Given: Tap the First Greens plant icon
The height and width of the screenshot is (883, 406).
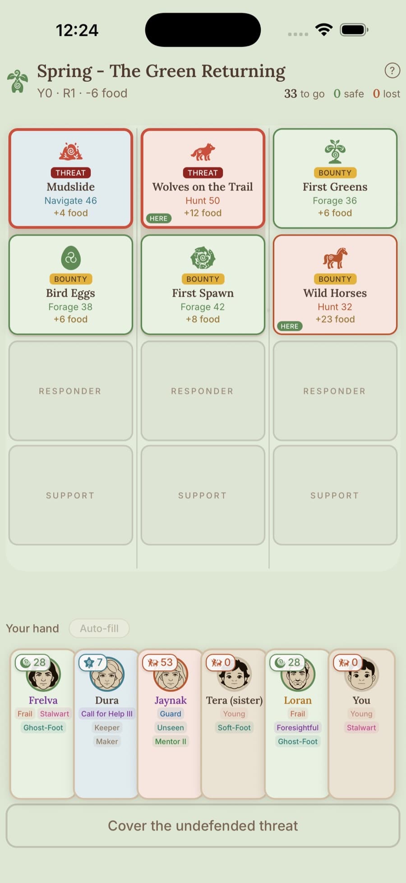Looking at the screenshot, I should [335, 151].
